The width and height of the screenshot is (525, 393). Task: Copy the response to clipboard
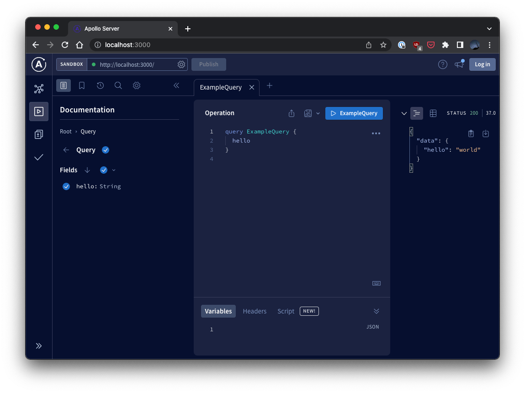(471, 133)
